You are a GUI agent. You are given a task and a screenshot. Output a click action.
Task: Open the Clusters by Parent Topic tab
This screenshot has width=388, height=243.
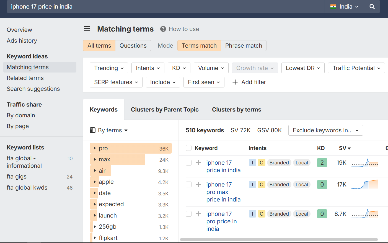165,110
